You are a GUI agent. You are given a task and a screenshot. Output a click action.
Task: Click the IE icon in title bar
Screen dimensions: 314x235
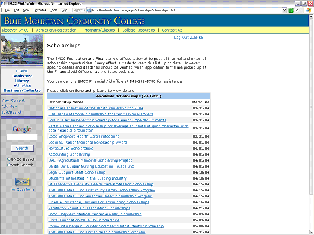click(3, 3)
